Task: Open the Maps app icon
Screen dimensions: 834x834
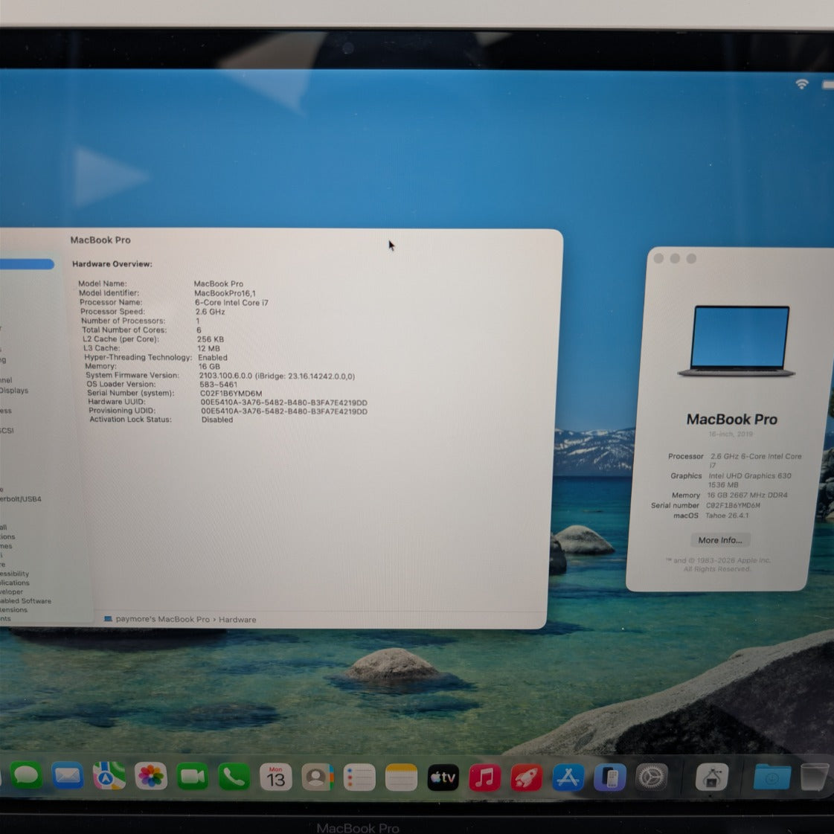Action: pyautogui.click(x=109, y=776)
